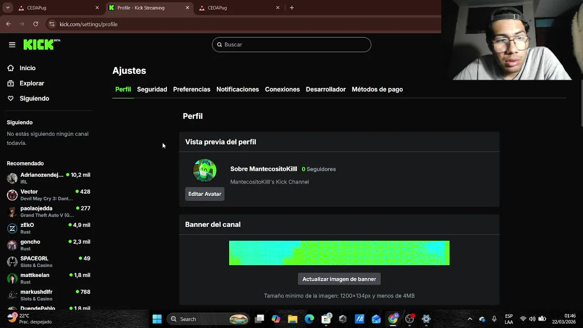Image resolution: width=583 pixels, height=328 pixels.
Task: Click the site info icon in address bar
Action: point(51,24)
